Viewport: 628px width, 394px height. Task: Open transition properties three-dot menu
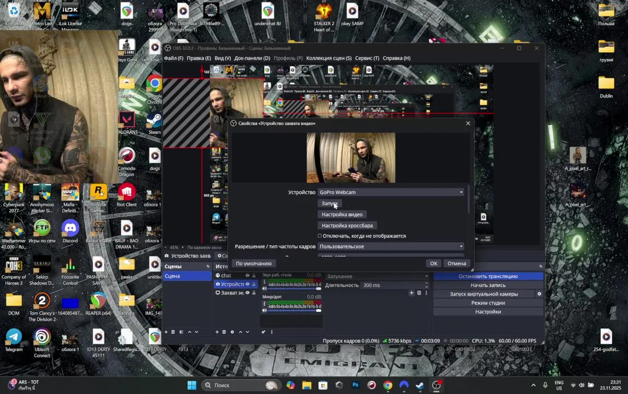tap(426, 293)
